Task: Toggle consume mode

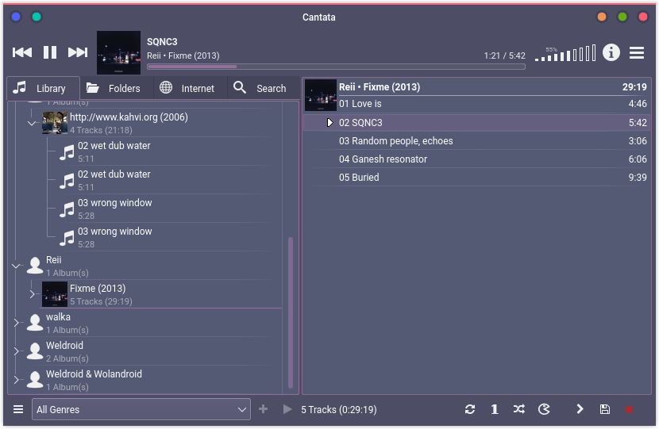Action: pyautogui.click(x=544, y=409)
